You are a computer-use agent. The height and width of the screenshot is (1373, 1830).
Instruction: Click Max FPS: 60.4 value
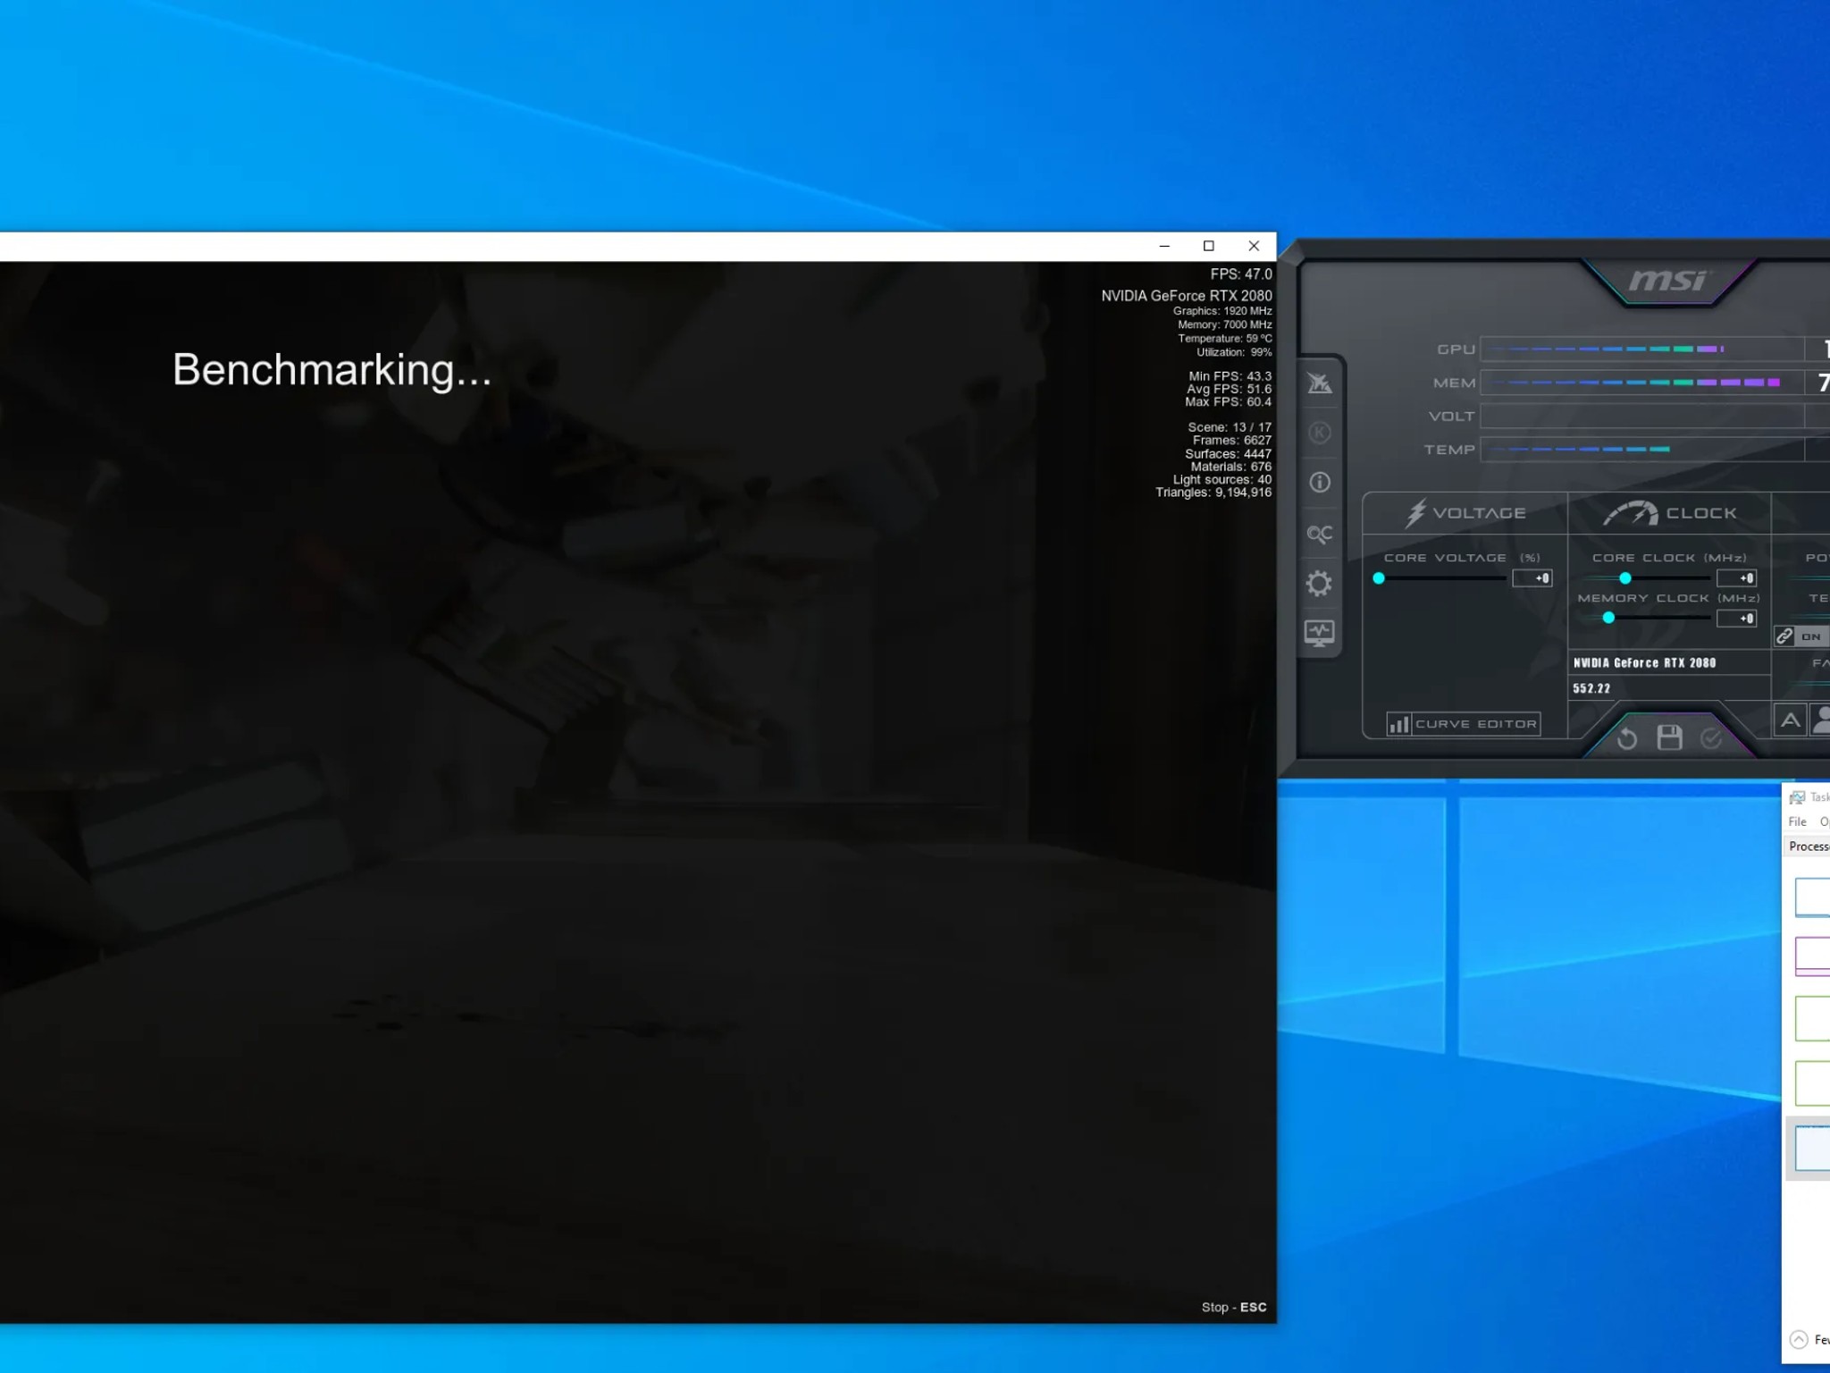[x=1229, y=402]
